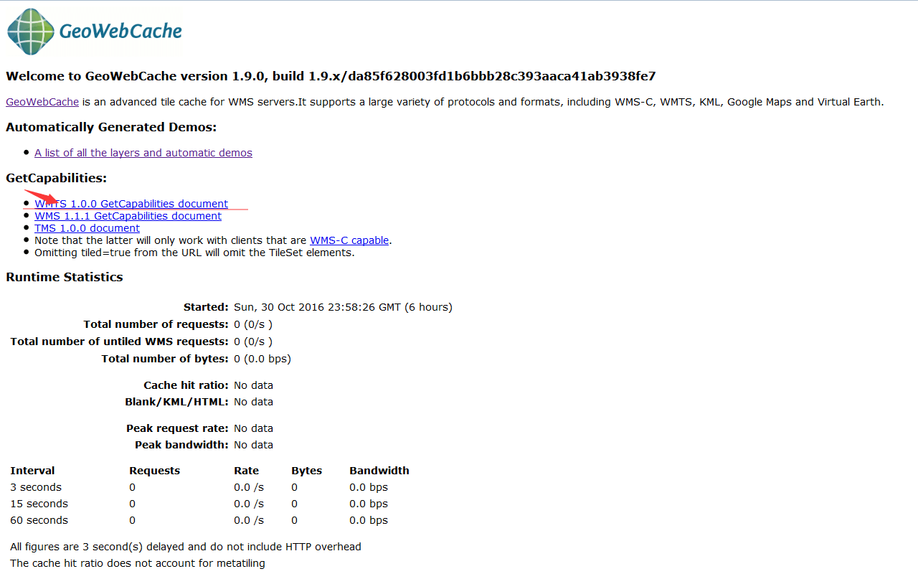Click the Bandwidth column header
This screenshot has width=918, height=579.
click(x=379, y=471)
